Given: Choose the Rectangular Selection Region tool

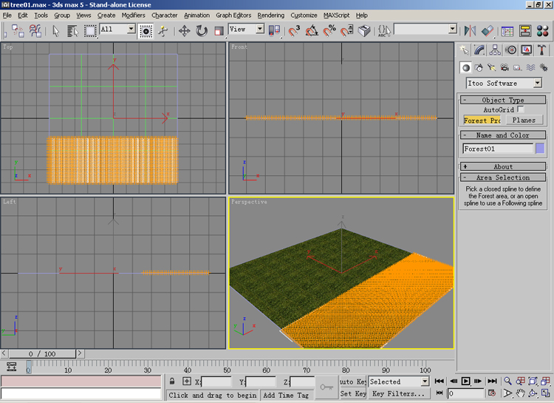Looking at the screenshot, I should (89, 31).
